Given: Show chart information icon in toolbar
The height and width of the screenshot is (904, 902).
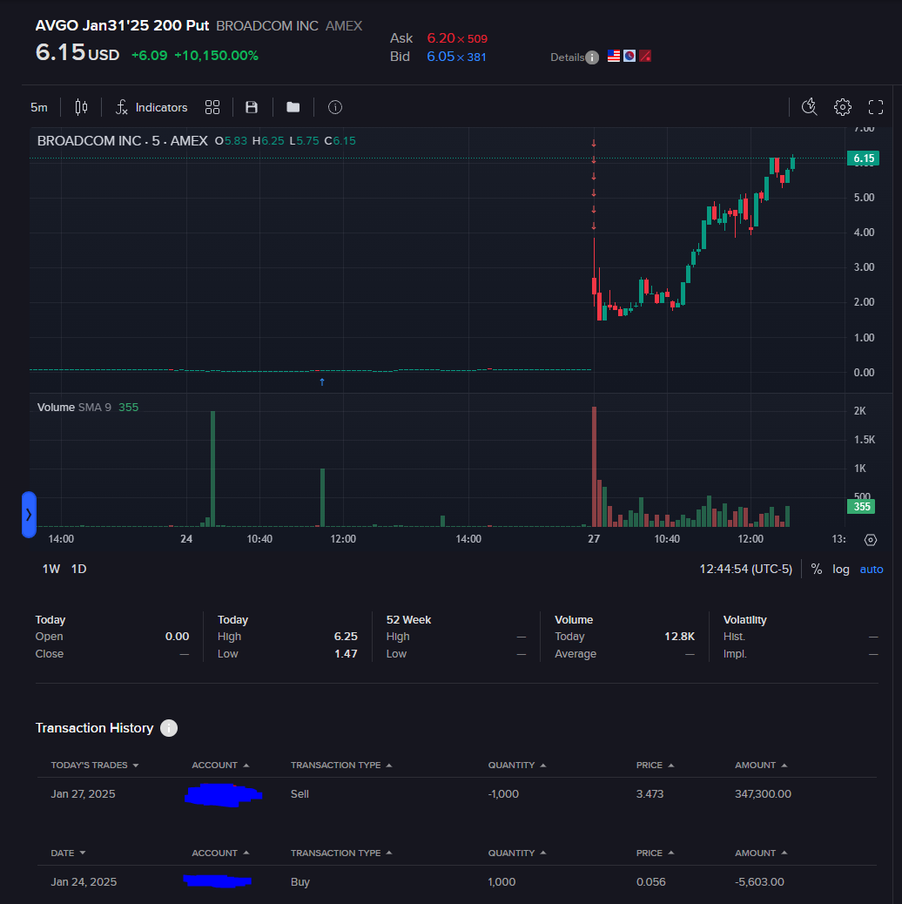Looking at the screenshot, I should click(335, 107).
